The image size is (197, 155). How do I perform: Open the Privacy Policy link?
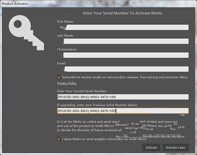pyautogui.click(x=67, y=83)
